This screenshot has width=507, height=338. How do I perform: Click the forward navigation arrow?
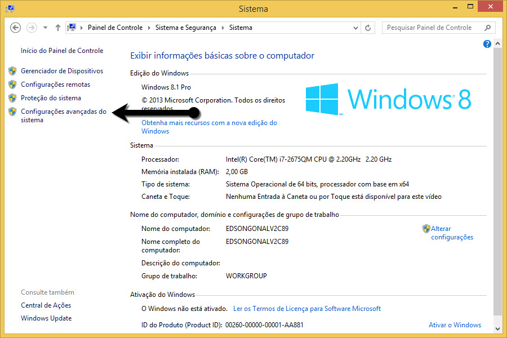(x=31, y=27)
